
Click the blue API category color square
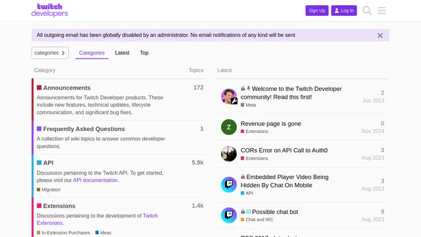pyautogui.click(x=39, y=163)
